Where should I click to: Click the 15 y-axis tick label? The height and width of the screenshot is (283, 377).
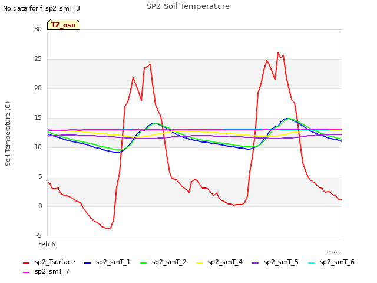click(38, 118)
